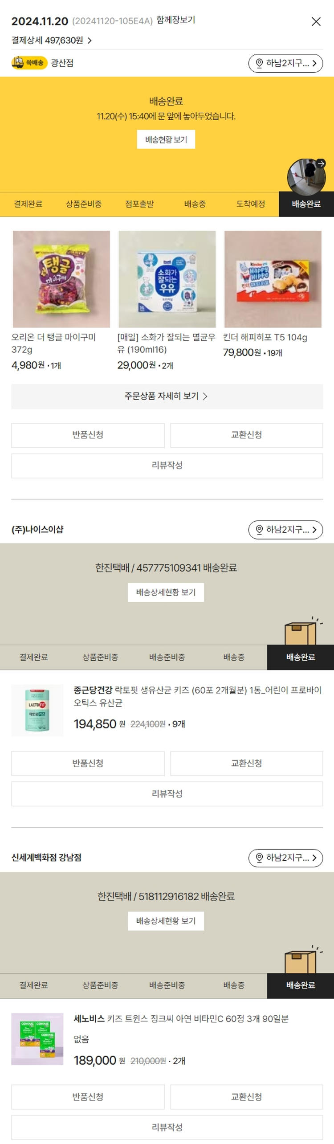Click 교환신청 for 락토핏 product
Image resolution: width=334 pixels, height=1144 pixels.
coord(246,763)
